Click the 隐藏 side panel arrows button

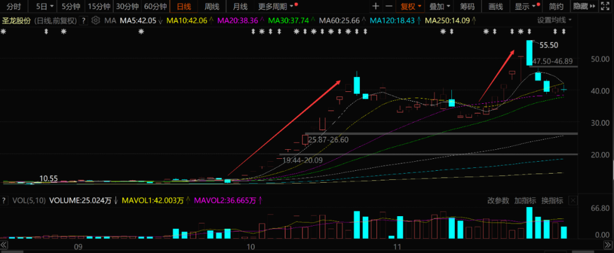584,6
